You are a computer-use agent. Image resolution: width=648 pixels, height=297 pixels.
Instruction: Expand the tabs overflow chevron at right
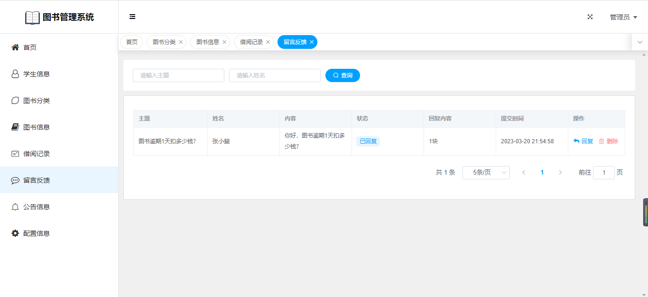click(x=639, y=42)
